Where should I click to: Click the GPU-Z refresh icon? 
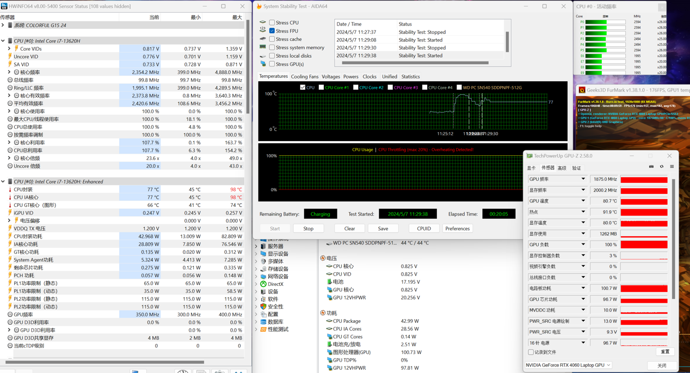click(662, 167)
